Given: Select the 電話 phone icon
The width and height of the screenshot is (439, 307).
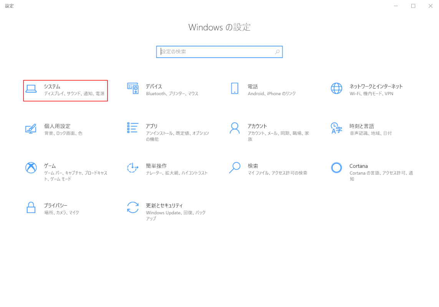Looking at the screenshot, I should coord(235,88).
